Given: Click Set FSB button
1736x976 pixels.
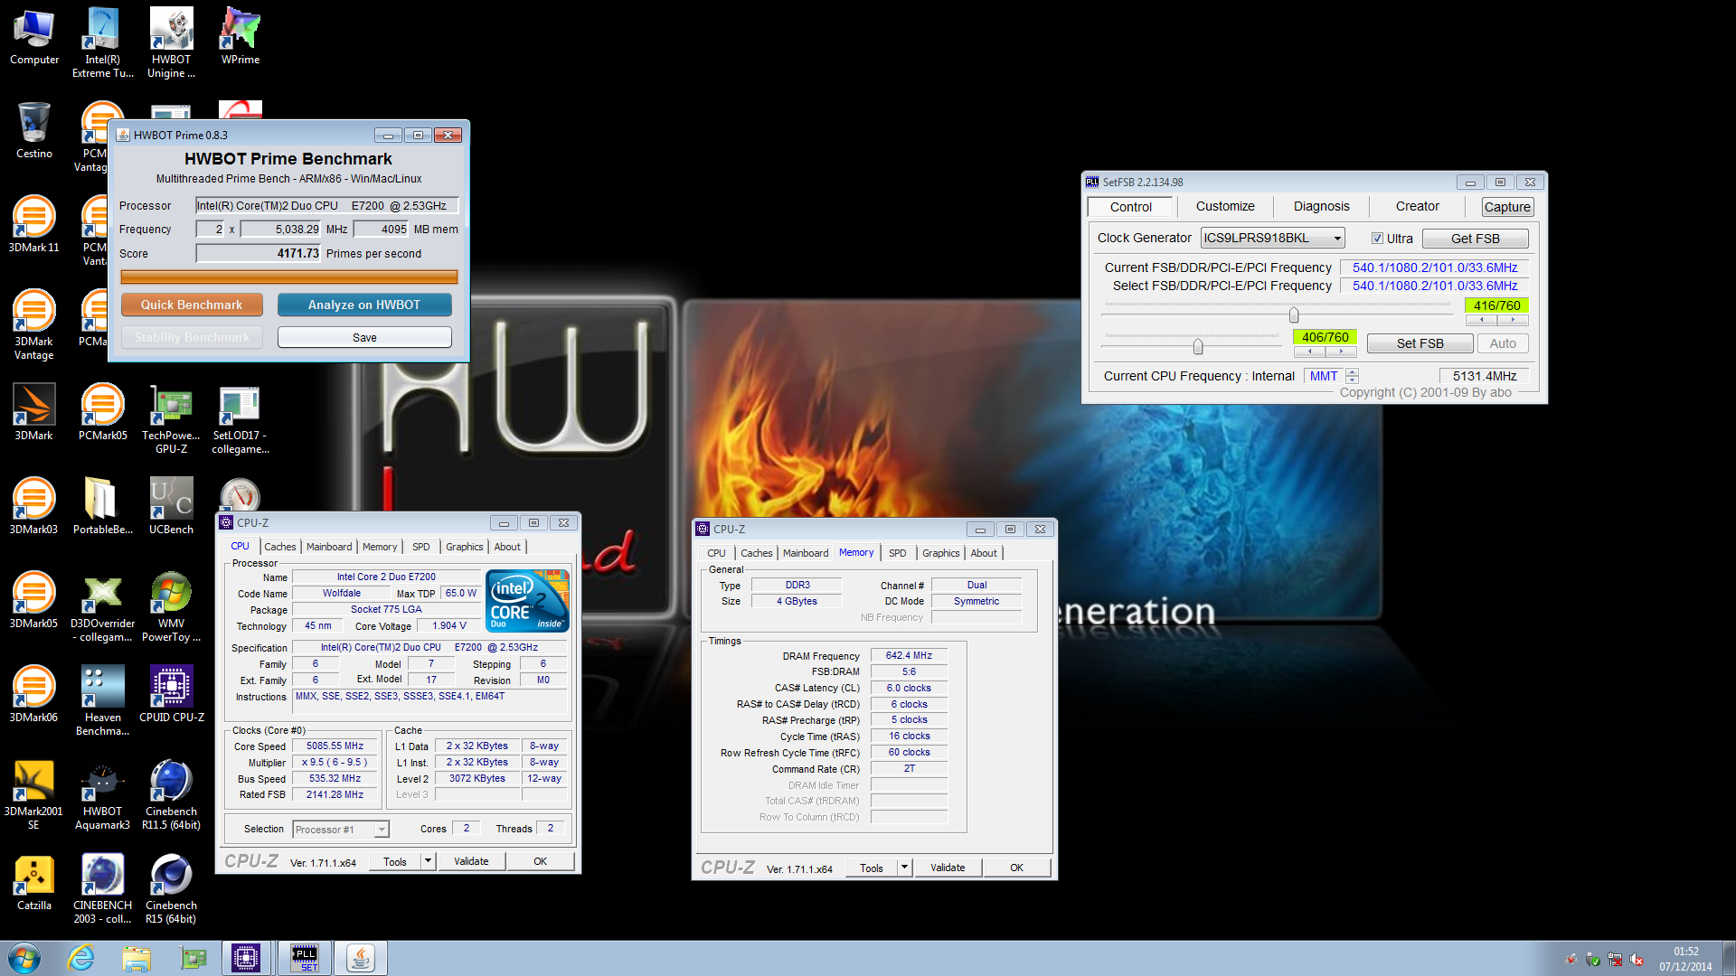Looking at the screenshot, I should tap(1420, 343).
